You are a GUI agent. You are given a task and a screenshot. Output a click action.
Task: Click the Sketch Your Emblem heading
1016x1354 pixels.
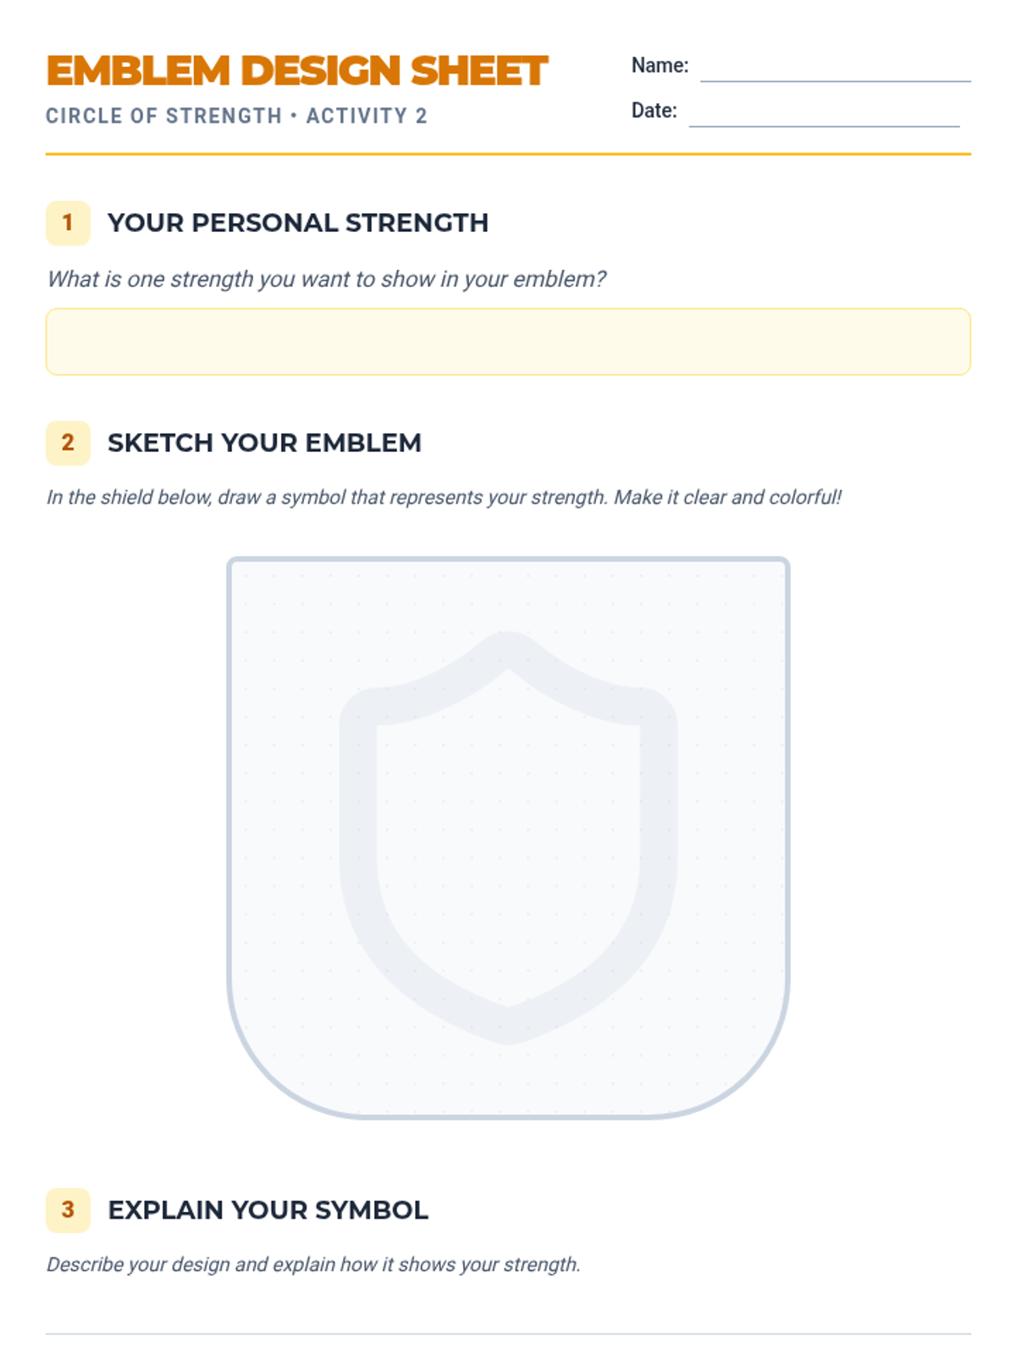[264, 443]
